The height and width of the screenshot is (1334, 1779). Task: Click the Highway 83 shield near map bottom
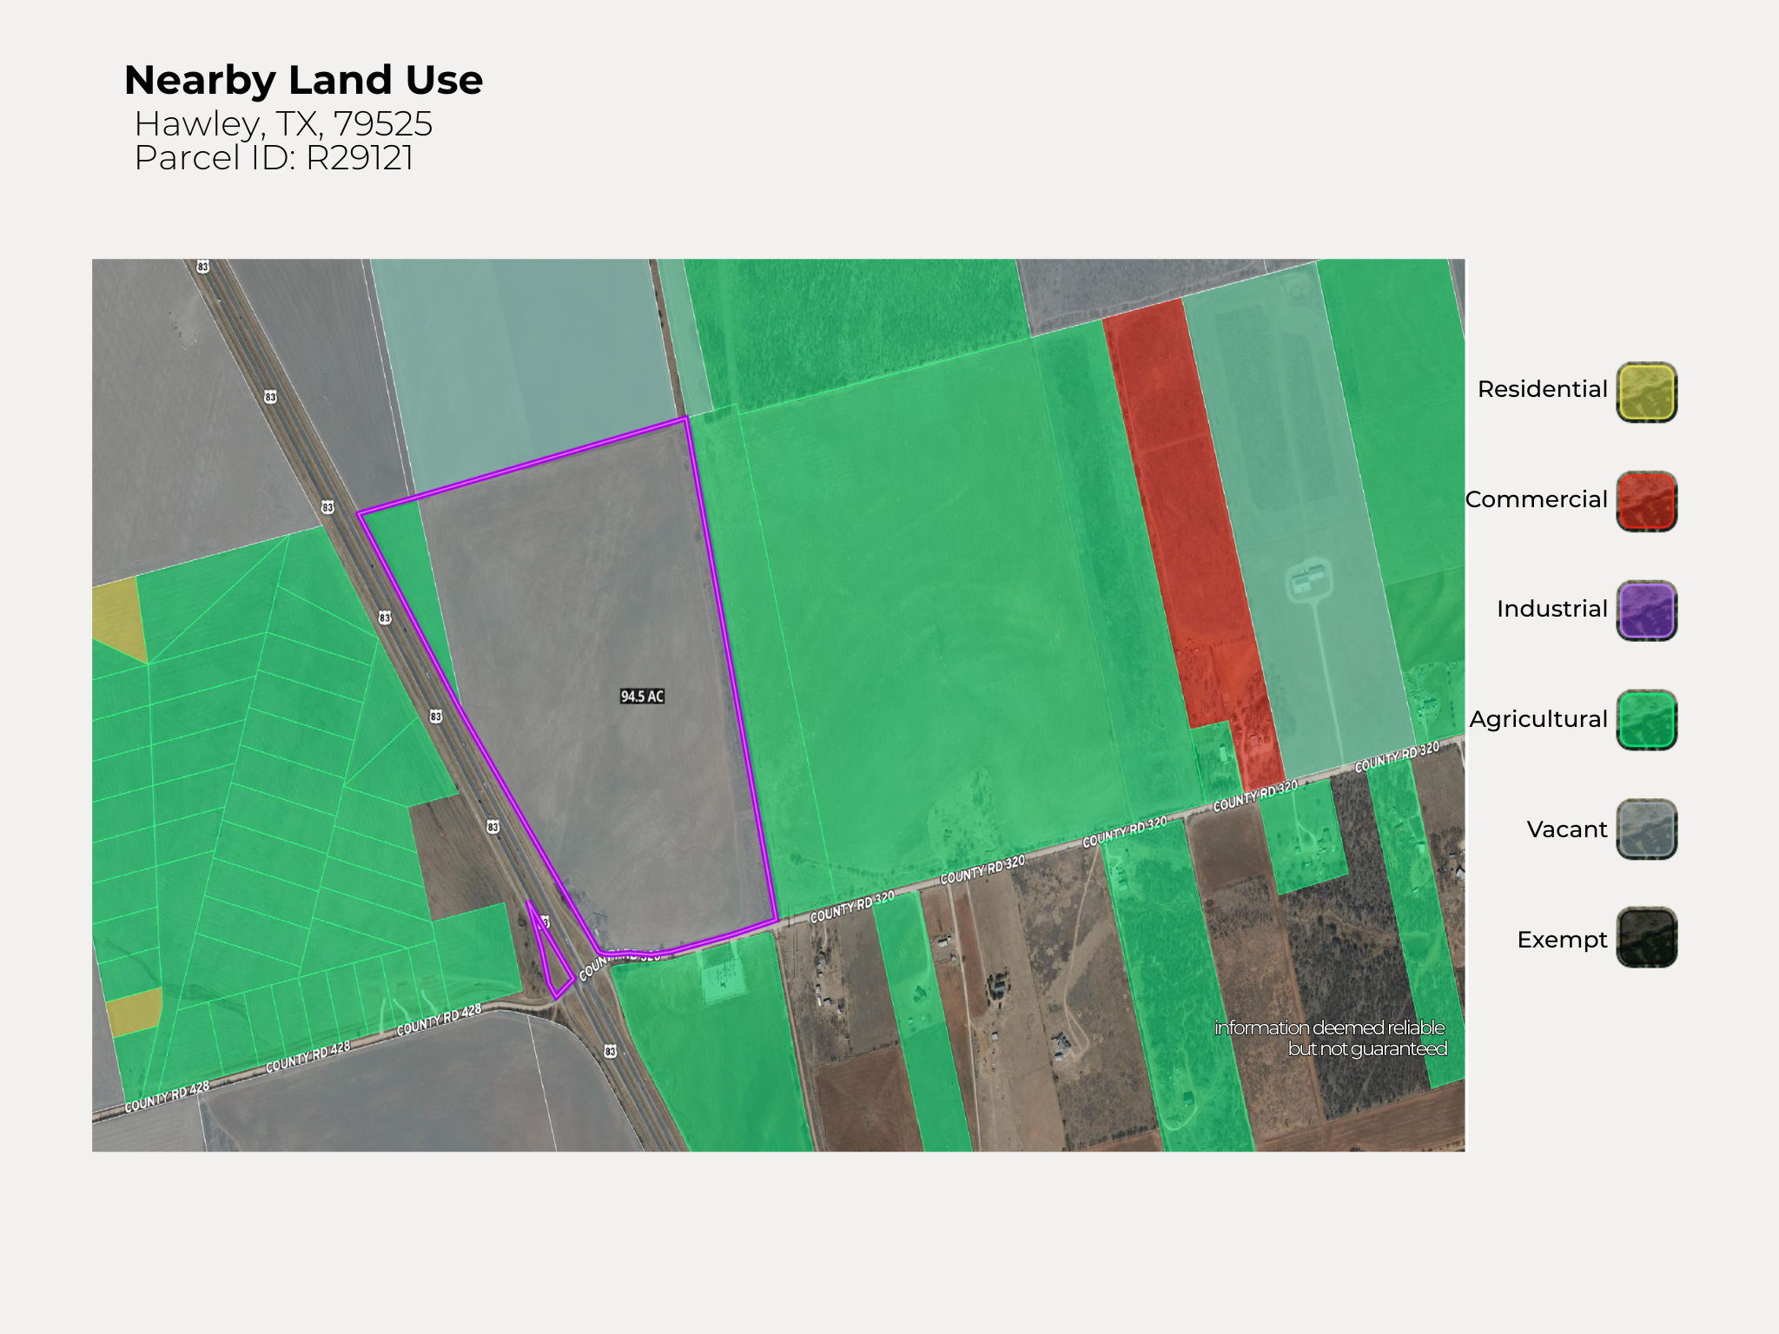tap(610, 1052)
